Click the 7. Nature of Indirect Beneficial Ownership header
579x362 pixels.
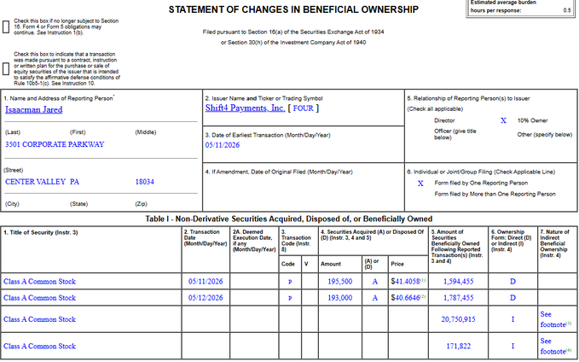tap(554, 243)
